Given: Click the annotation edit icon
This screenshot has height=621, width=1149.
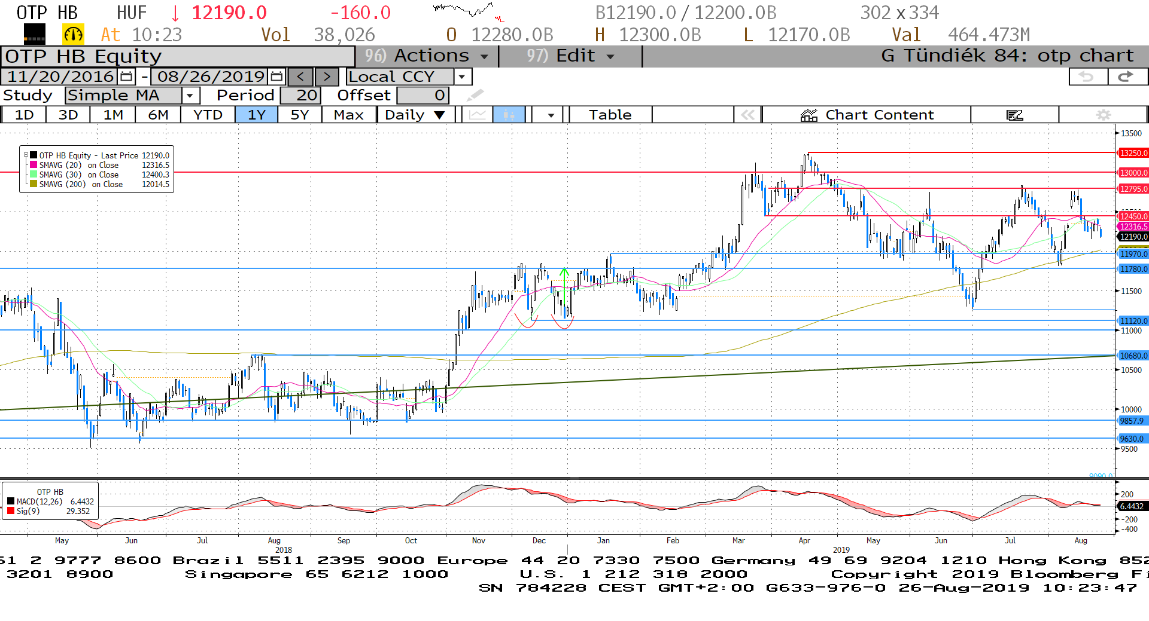Looking at the screenshot, I should [1014, 115].
